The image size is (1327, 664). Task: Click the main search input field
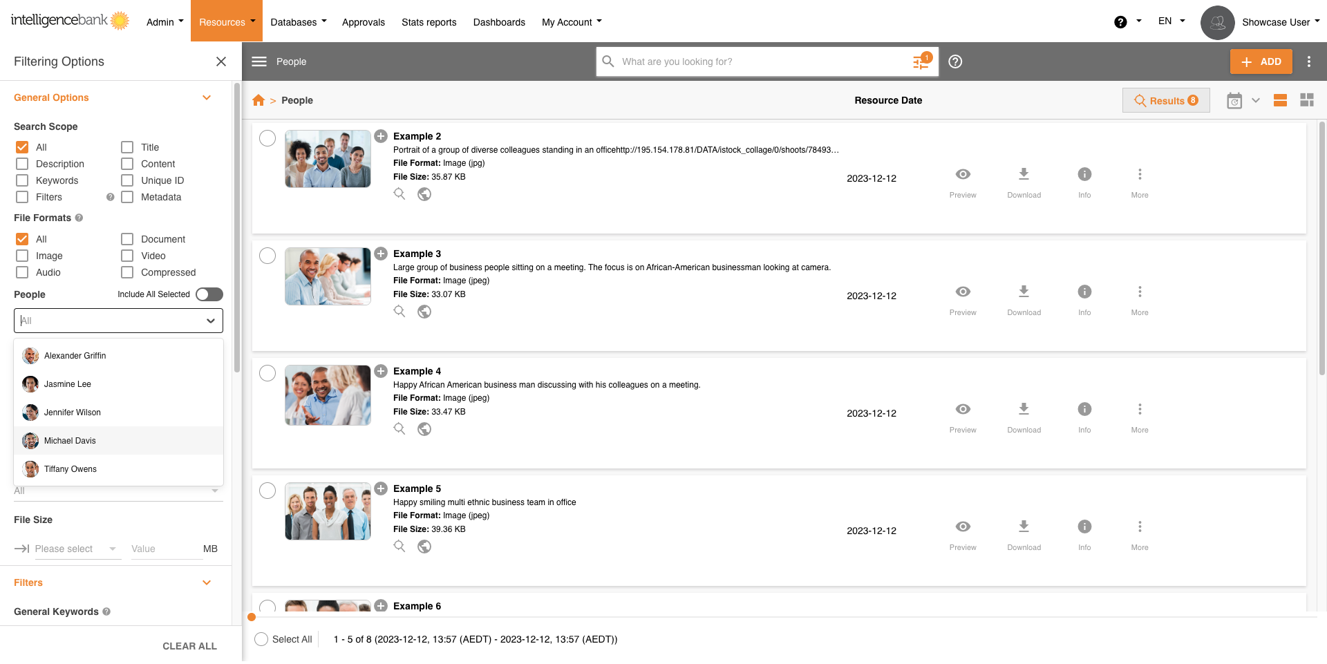pyautogui.click(x=760, y=61)
